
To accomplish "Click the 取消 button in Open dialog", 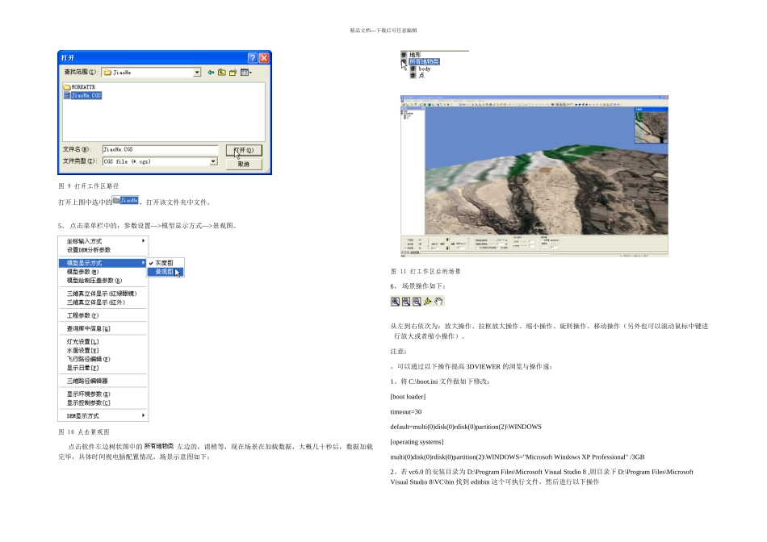I will point(244,165).
